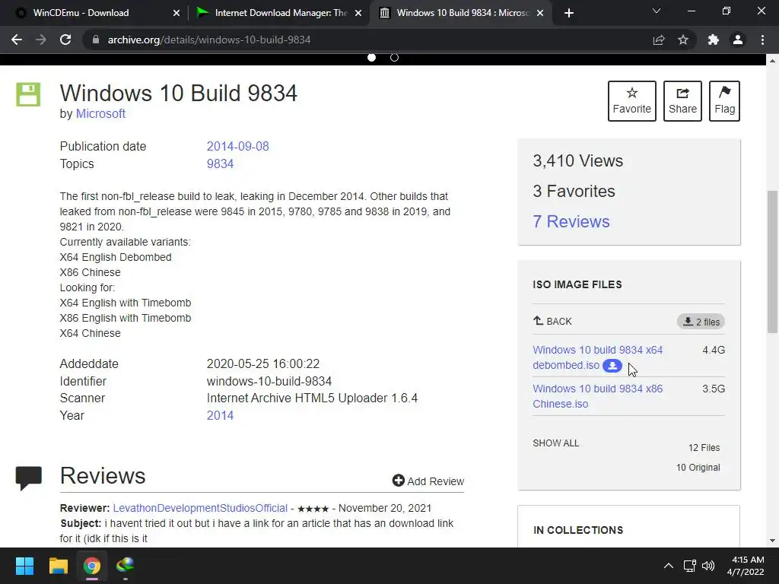
Task: Close the WinCDEmu tab
Action: [176, 13]
